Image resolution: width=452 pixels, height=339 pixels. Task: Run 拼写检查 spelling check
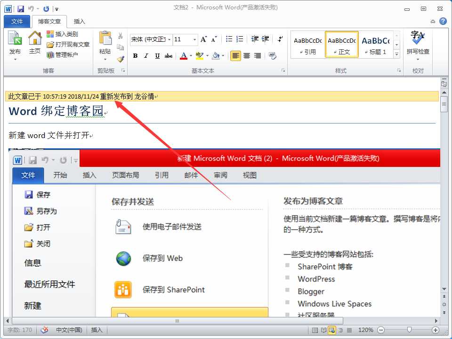coord(418,46)
